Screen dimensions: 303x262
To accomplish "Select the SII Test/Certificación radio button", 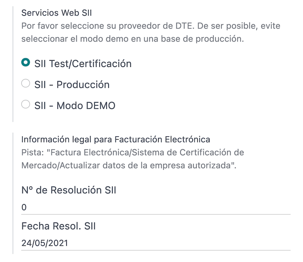I will [x=26, y=62].
